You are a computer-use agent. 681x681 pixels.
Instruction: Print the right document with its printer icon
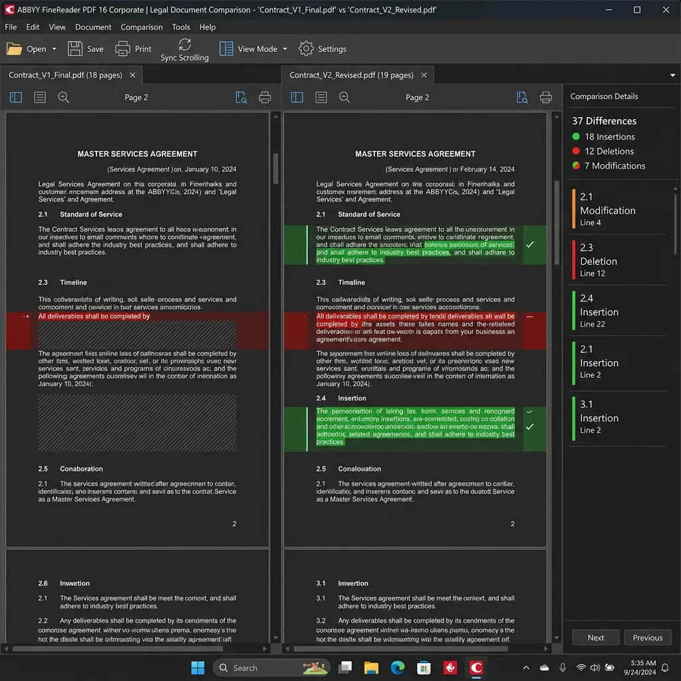(x=546, y=97)
